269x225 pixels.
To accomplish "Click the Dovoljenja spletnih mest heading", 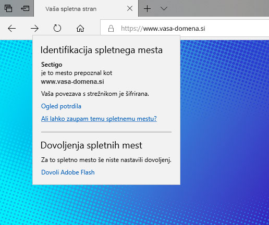I will click(x=91, y=145).
